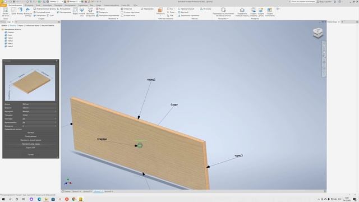
Task: Close the dark parameter form
Action: click(x=57, y=61)
